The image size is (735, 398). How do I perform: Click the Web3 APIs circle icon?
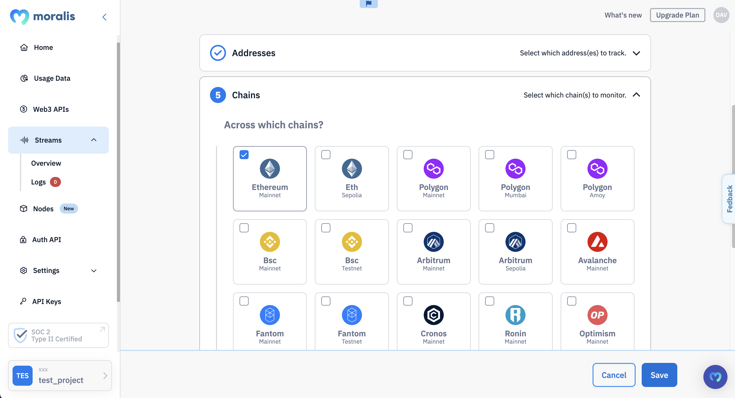tap(24, 109)
